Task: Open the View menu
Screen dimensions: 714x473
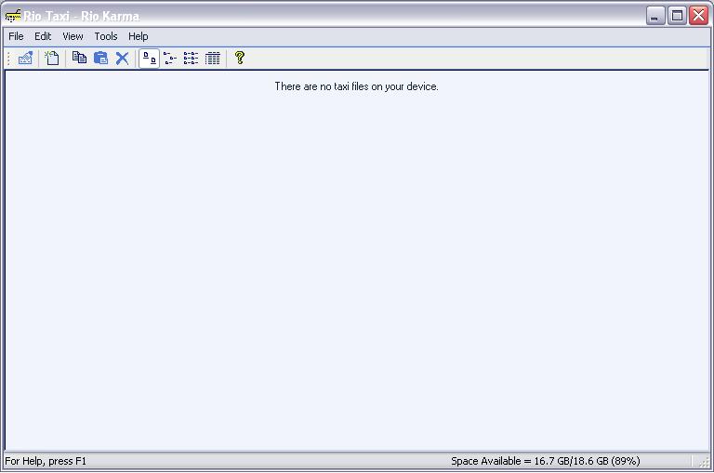Action: coord(73,36)
